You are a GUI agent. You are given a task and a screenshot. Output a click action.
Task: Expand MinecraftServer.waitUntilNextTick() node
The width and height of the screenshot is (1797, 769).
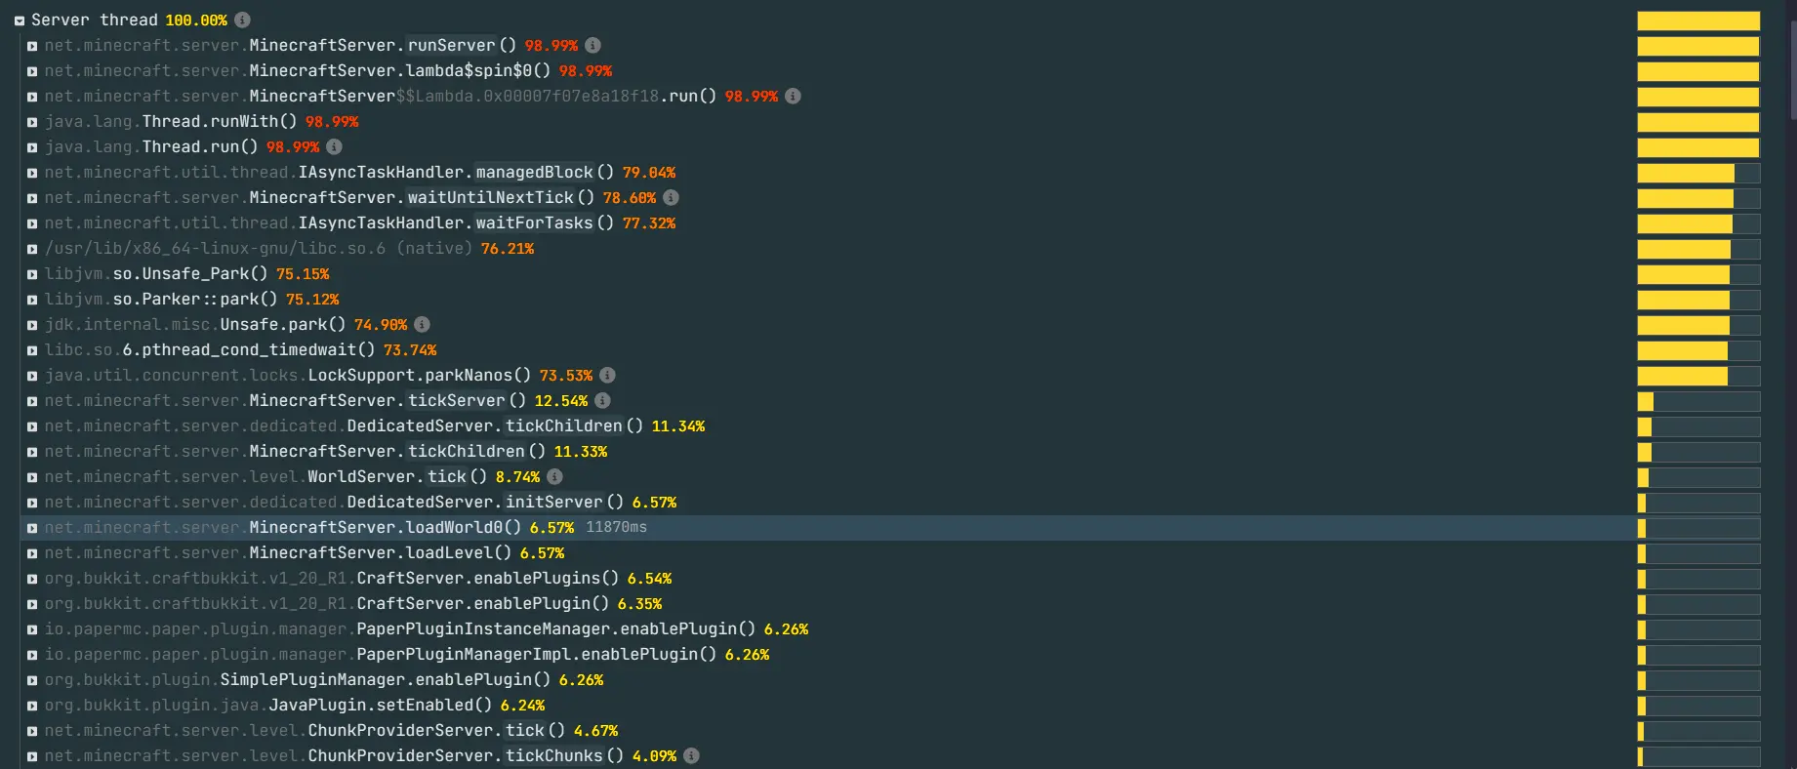[x=32, y=198]
